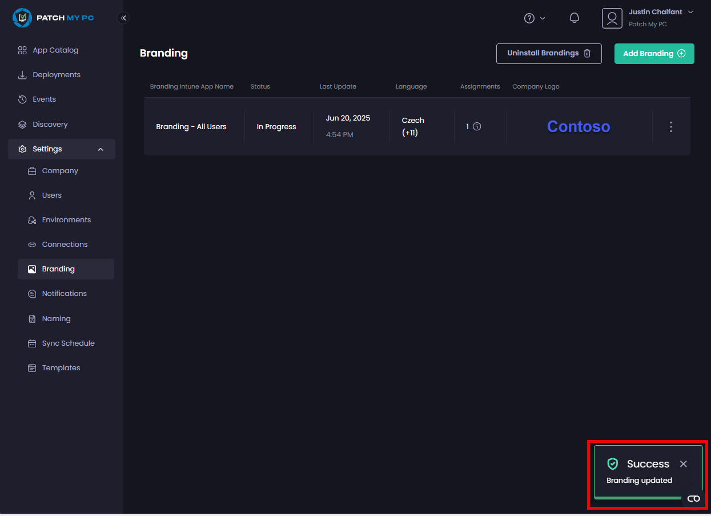Select Connections under Settings

tap(65, 245)
